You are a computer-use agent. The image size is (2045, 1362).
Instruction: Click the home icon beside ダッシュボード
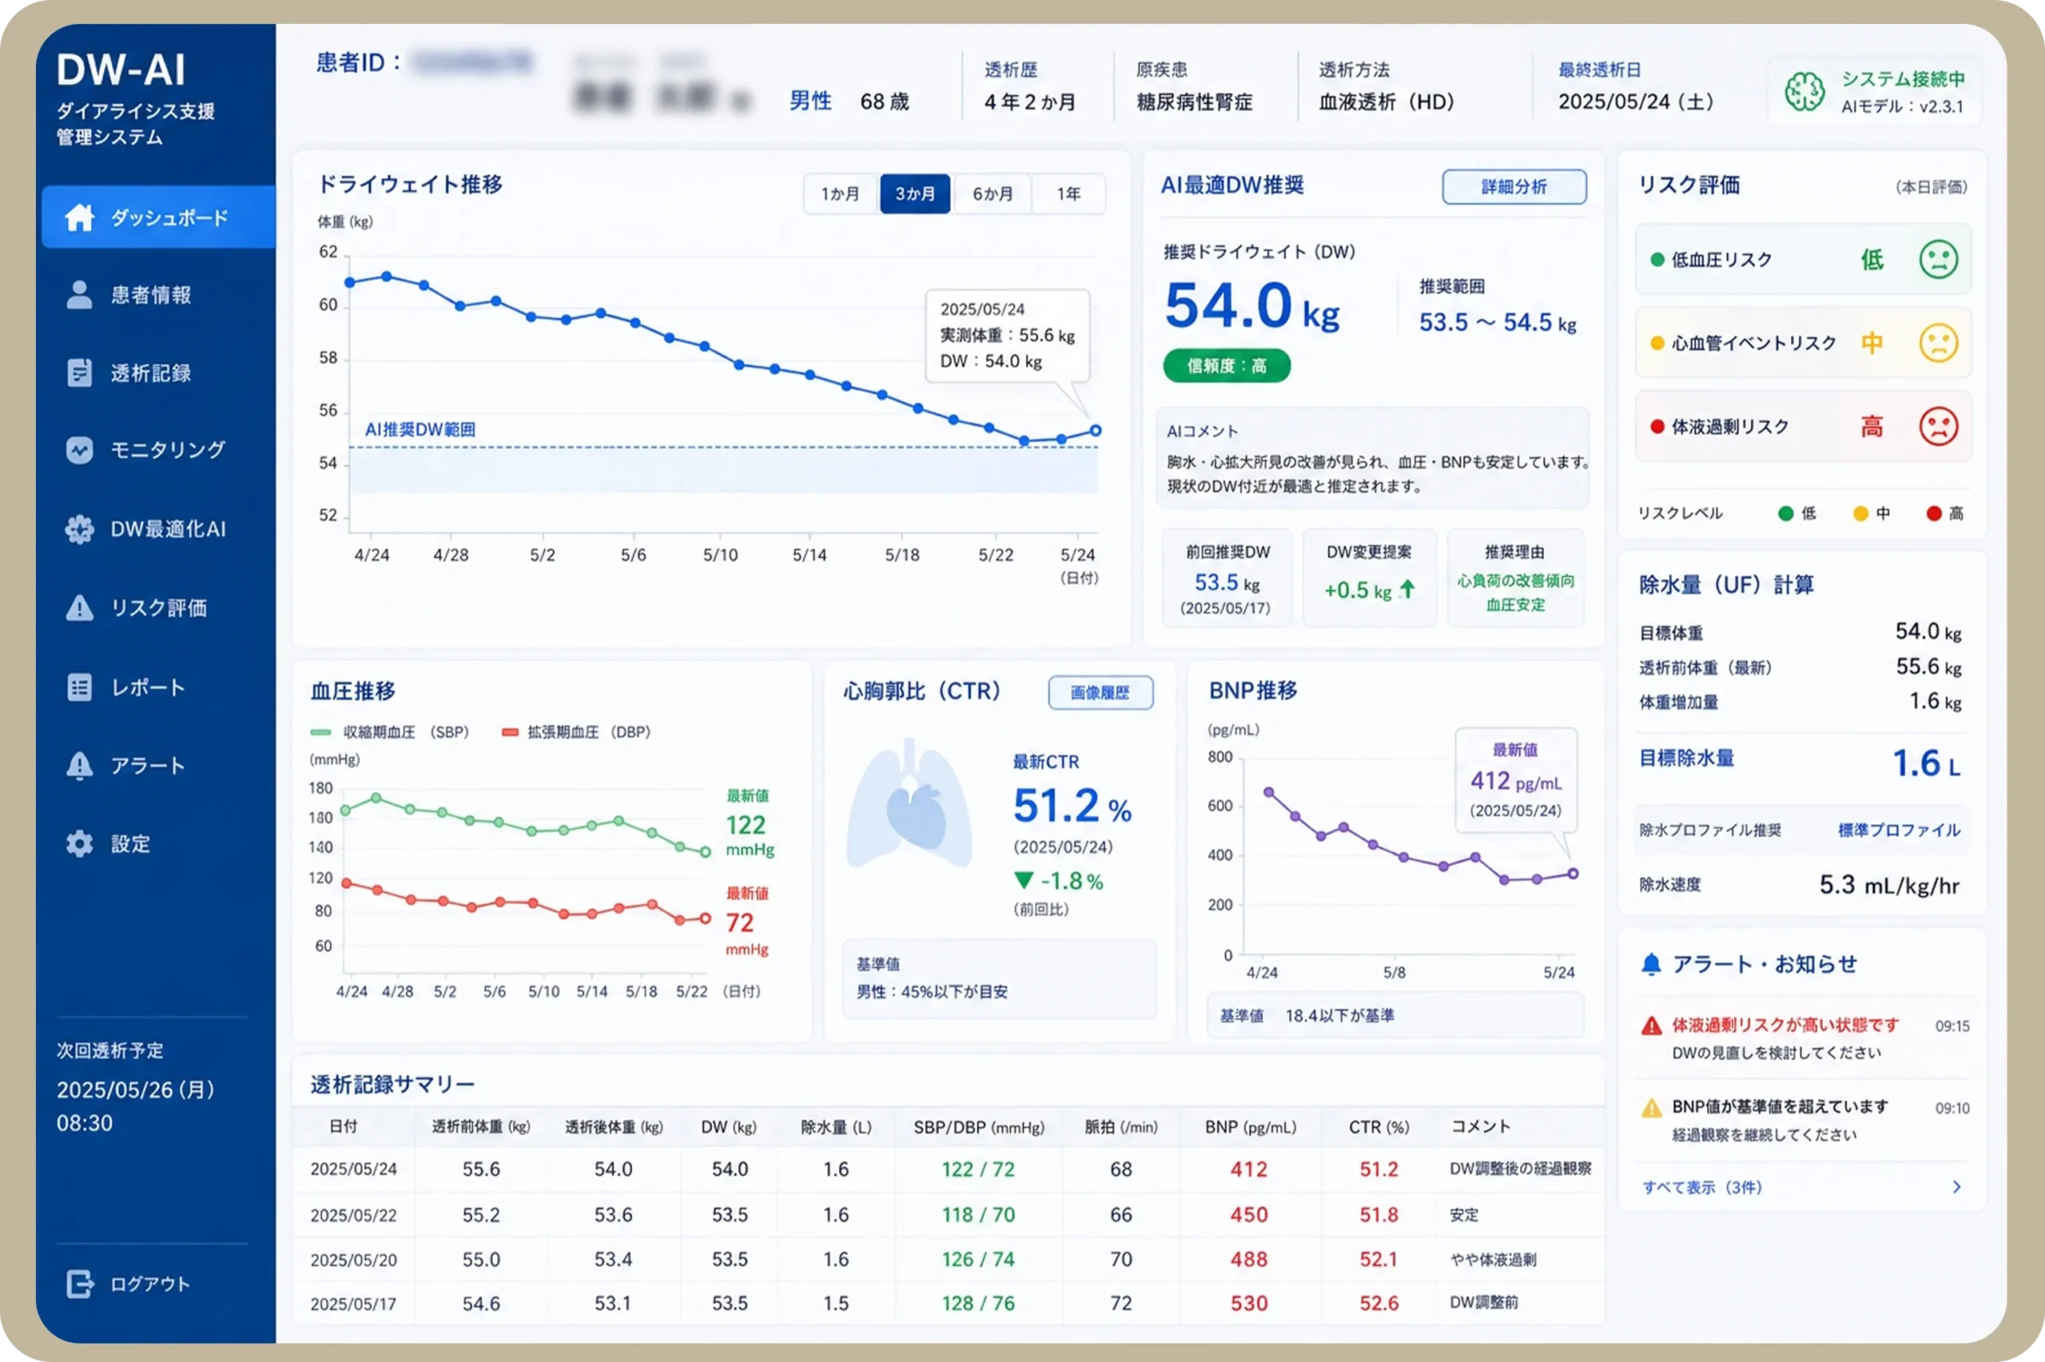80,217
